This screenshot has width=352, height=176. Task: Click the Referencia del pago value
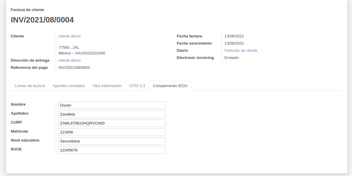(74, 68)
